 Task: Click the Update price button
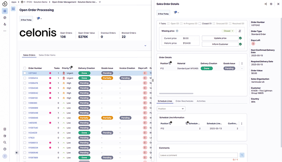[x=219, y=38]
